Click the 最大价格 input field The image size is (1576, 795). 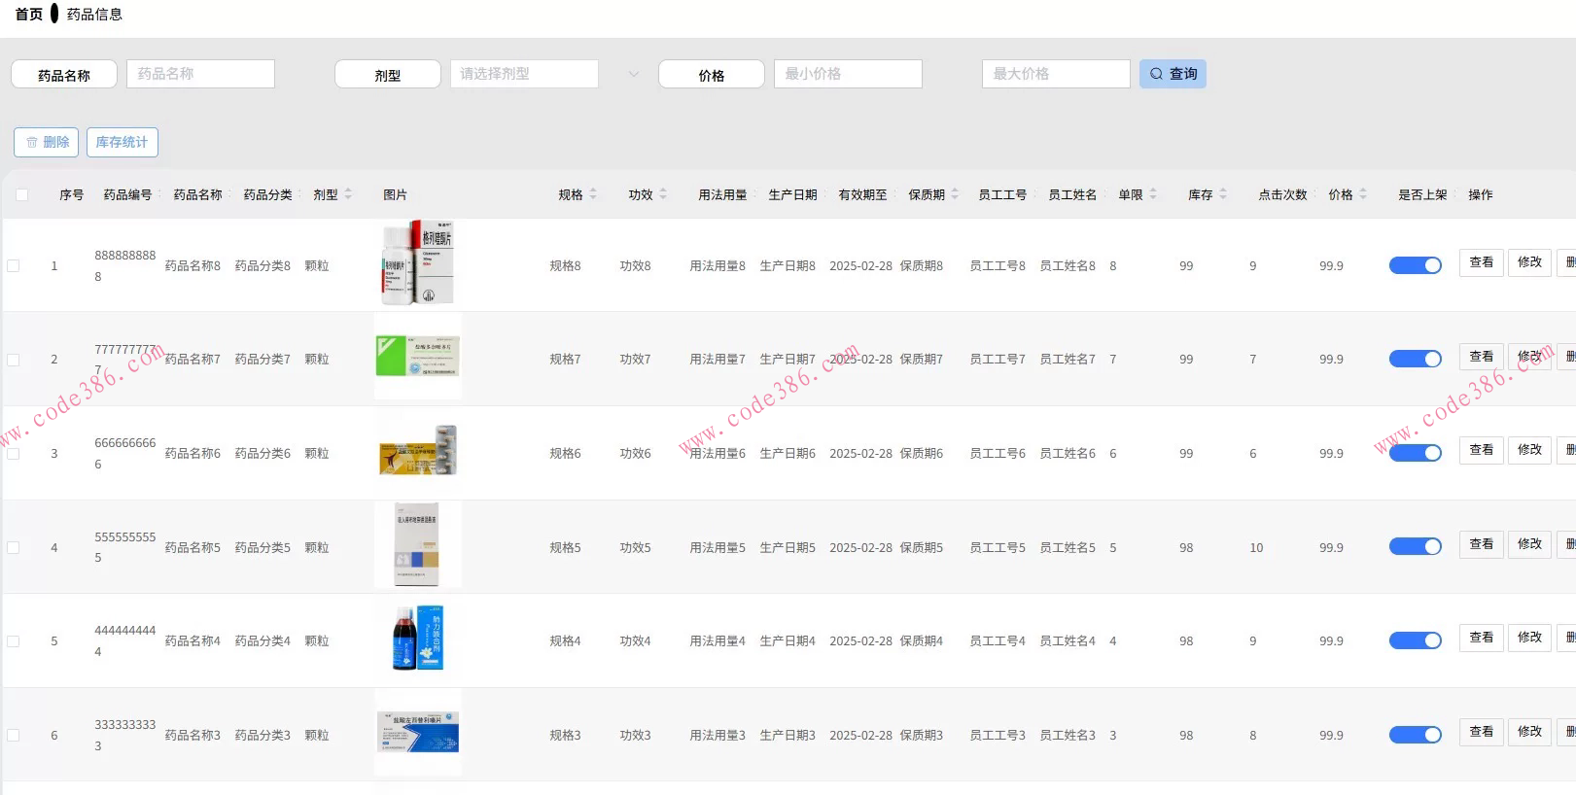(1056, 74)
